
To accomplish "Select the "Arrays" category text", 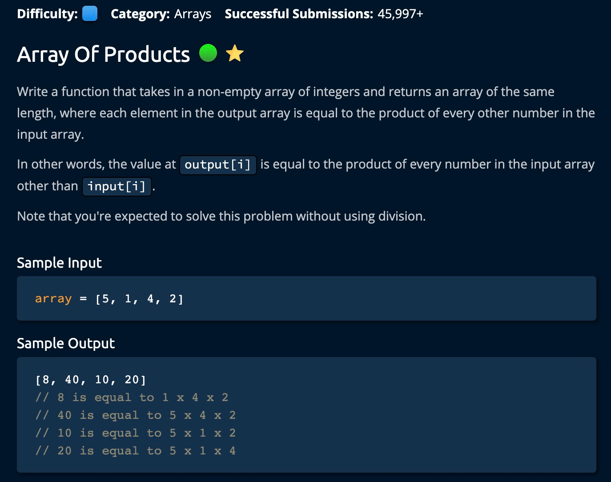I will click(x=193, y=14).
